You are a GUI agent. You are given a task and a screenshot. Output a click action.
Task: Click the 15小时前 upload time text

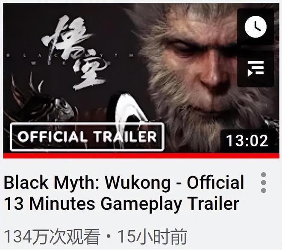(x=153, y=236)
